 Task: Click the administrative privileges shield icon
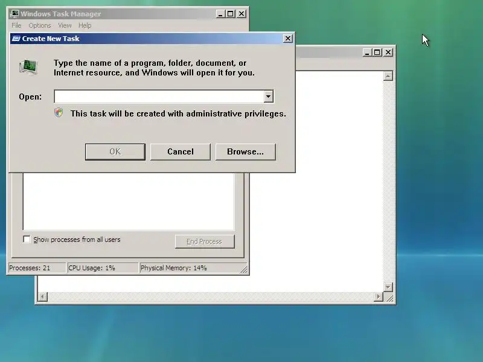59,113
